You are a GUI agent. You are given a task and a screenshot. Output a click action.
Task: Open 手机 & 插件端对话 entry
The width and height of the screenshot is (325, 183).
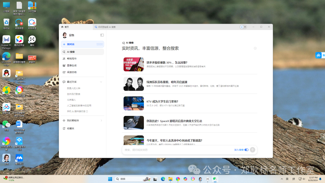click(77, 111)
